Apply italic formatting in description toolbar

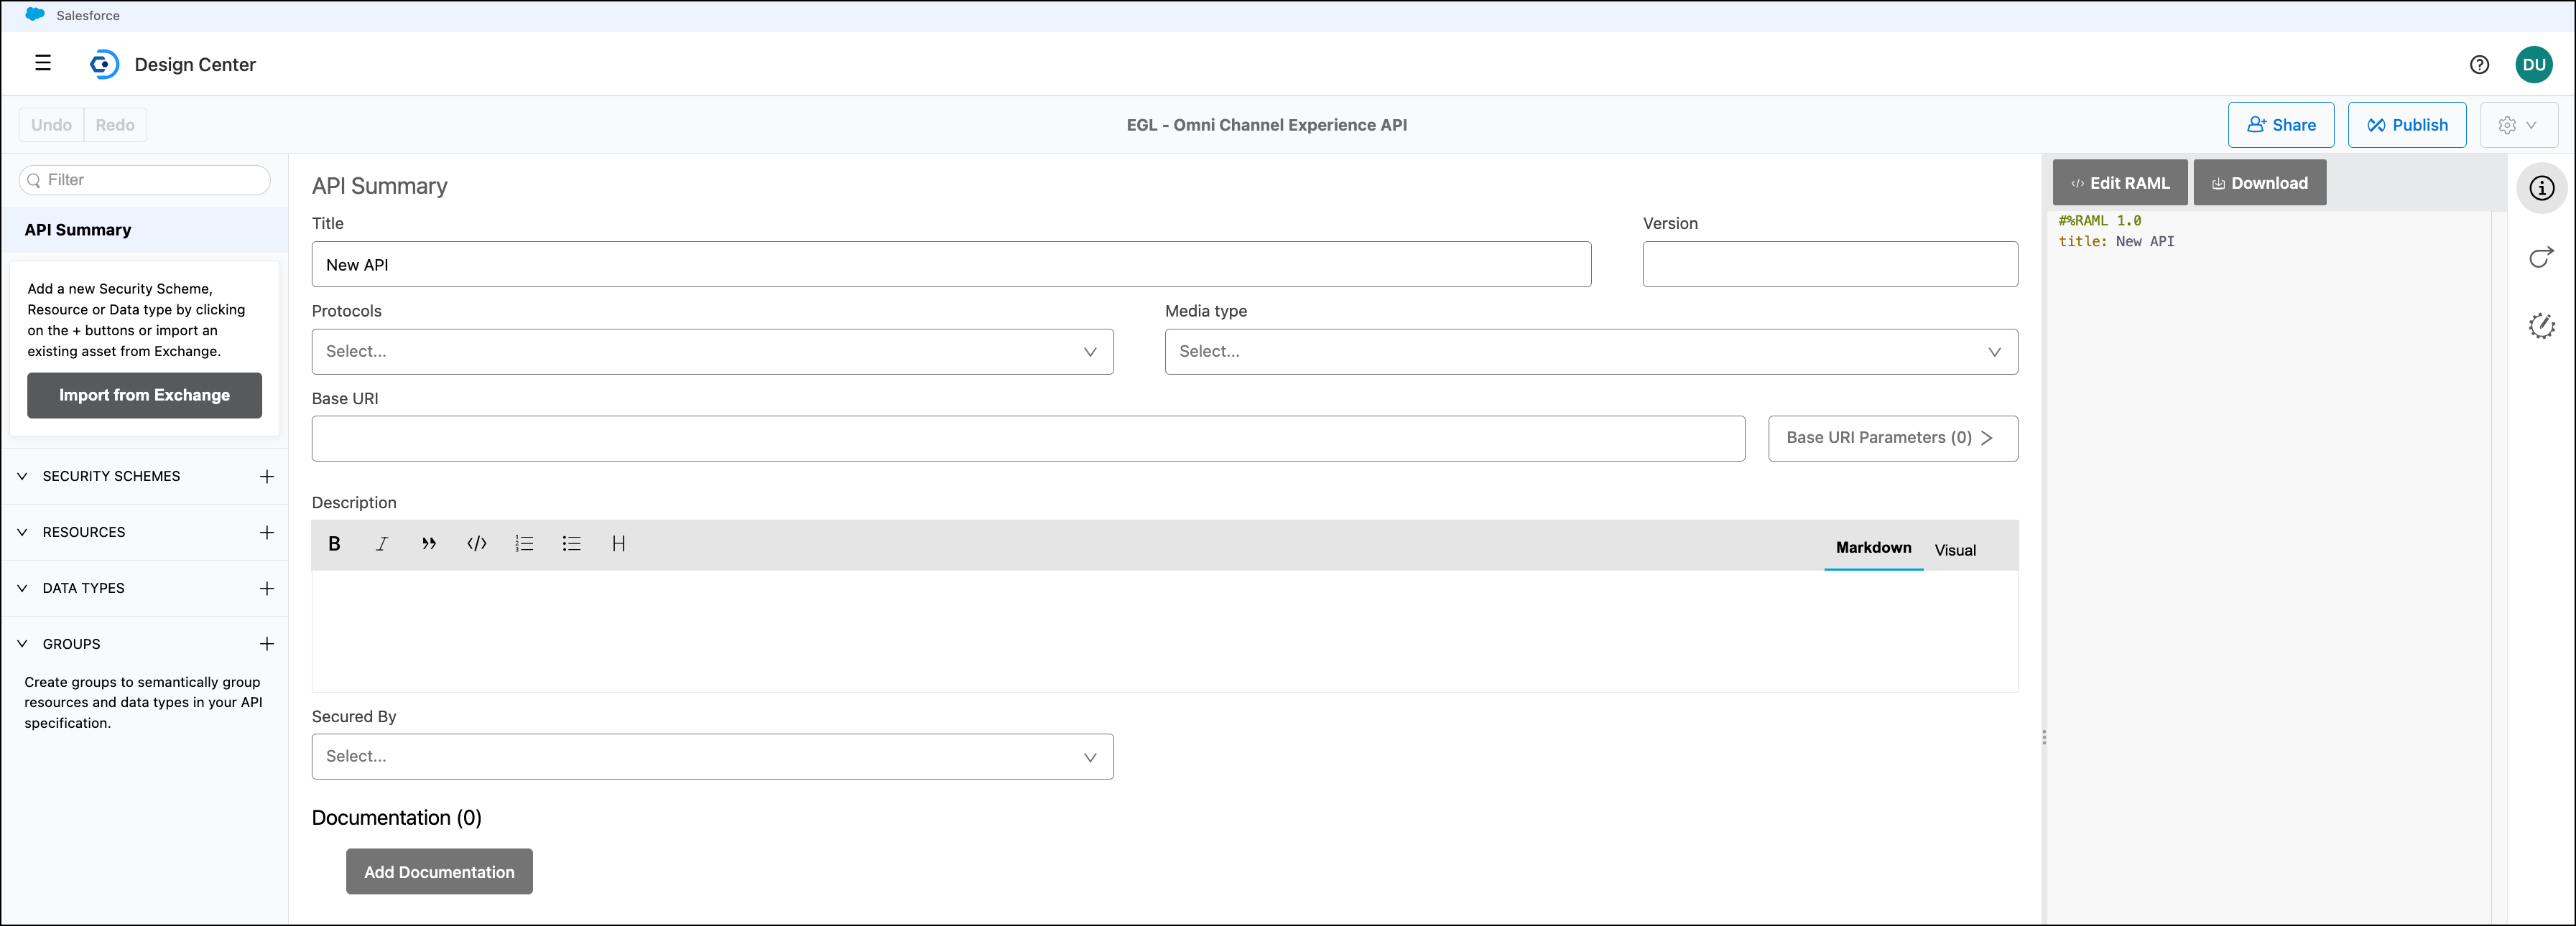[381, 543]
